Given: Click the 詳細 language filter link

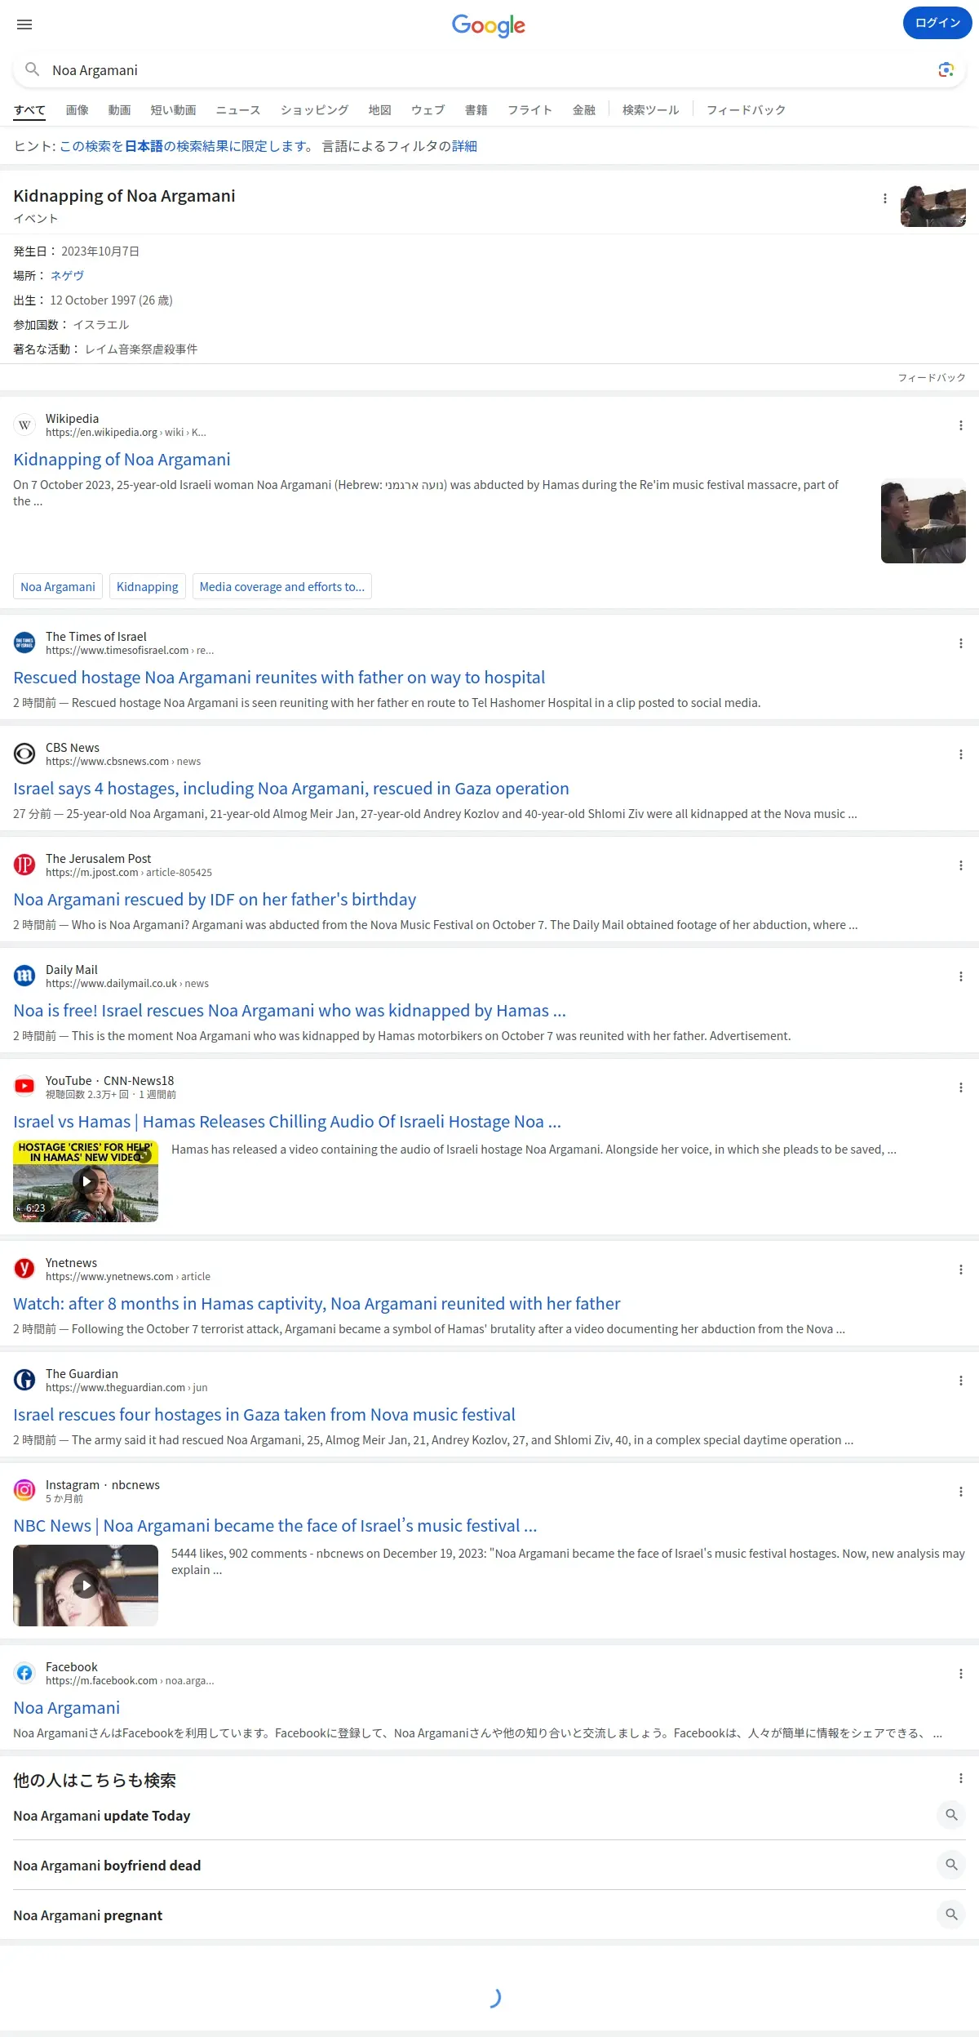Looking at the screenshot, I should tap(464, 146).
